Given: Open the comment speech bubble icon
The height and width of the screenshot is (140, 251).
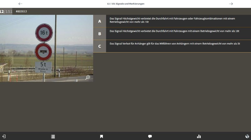Looking at the screenshot, I should pyautogui.click(x=150, y=137).
